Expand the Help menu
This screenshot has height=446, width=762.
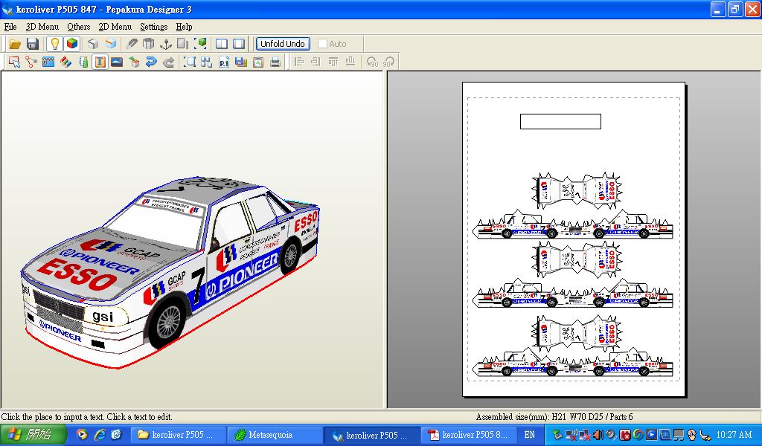click(184, 27)
